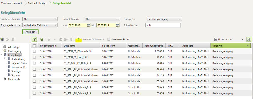The image size is (253, 99).
Task: Sort by the Dateiname column header
Action: (81, 46)
